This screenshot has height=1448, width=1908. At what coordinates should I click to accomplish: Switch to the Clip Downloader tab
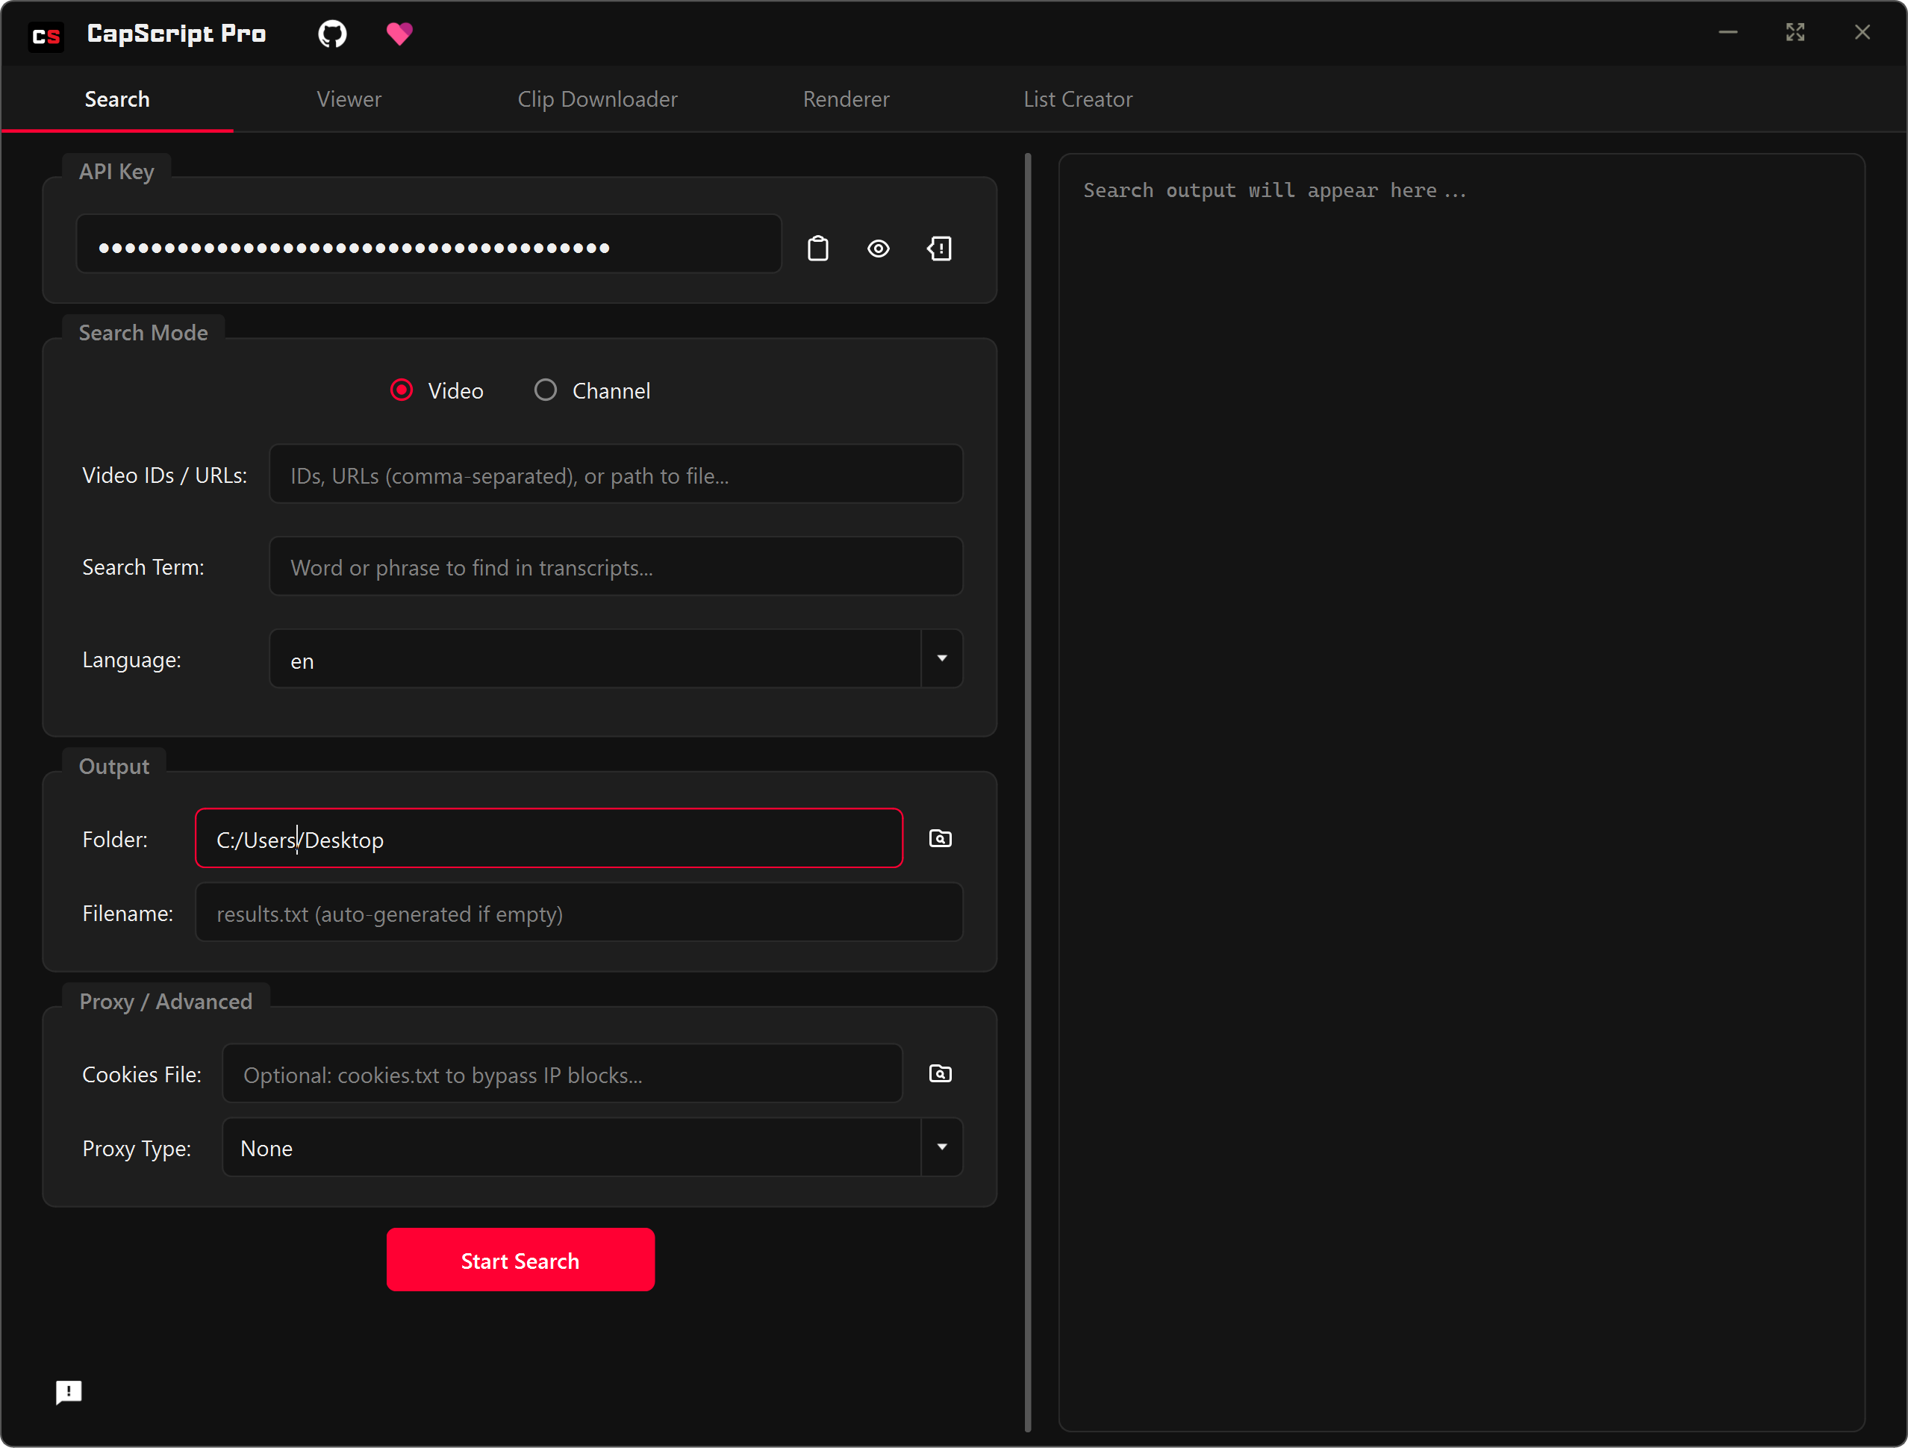pyautogui.click(x=597, y=99)
